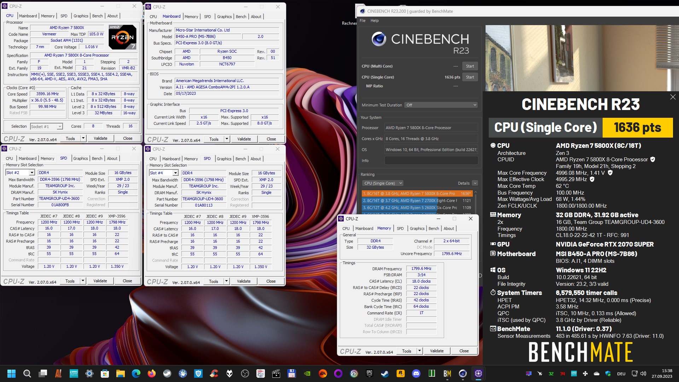The width and height of the screenshot is (679, 382).
Task: Switch to the Memory tab in the Slot #2 SPD window
Action: [47, 158]
